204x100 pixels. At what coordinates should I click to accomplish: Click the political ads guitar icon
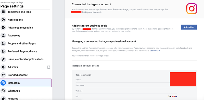coord(3,59)
